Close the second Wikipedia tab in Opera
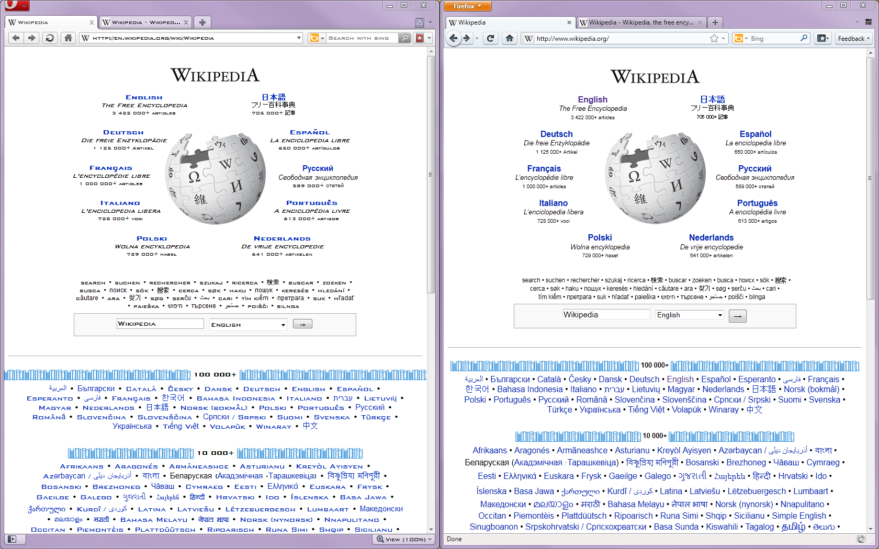Image resolution: width=879 pixels, height=549 pixels. point(186,22)
